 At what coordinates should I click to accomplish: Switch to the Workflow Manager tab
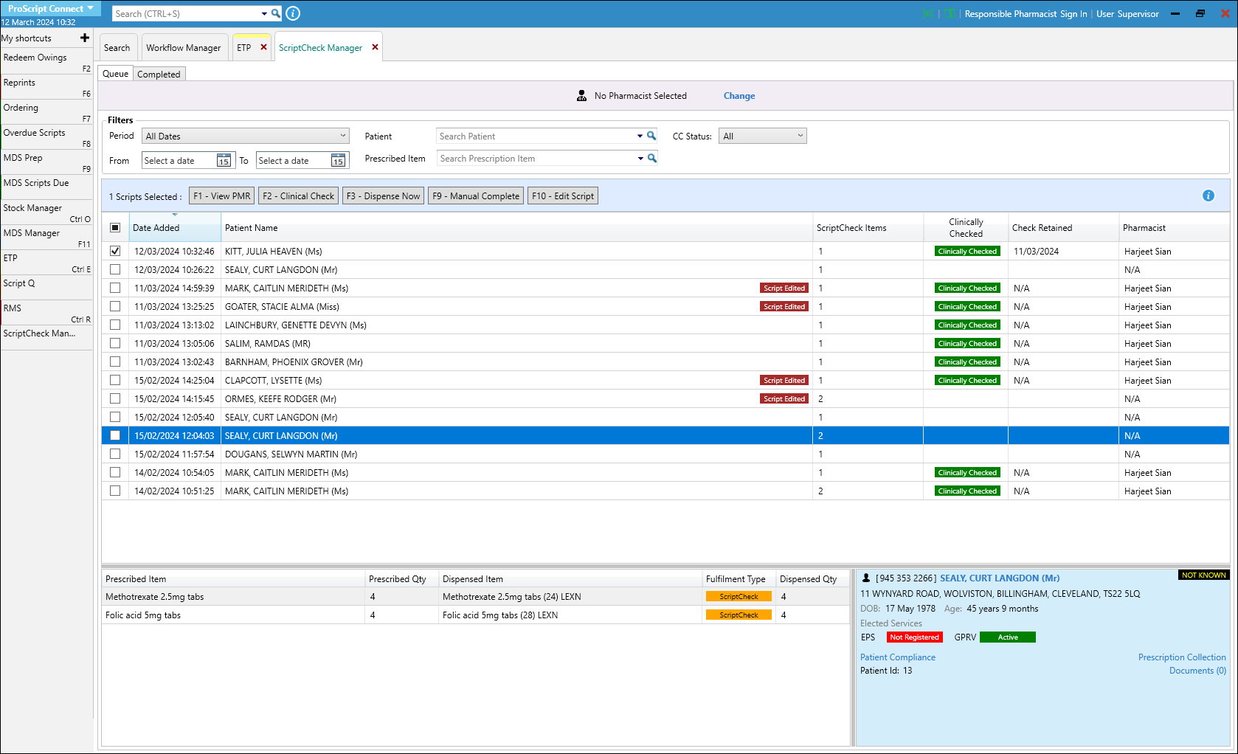(184, 47)
